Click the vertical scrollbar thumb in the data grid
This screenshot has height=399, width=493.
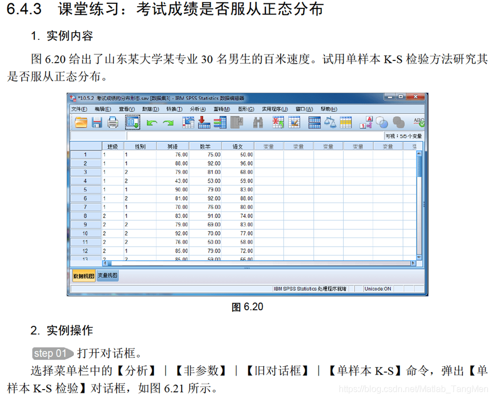[x=419, y=167]
